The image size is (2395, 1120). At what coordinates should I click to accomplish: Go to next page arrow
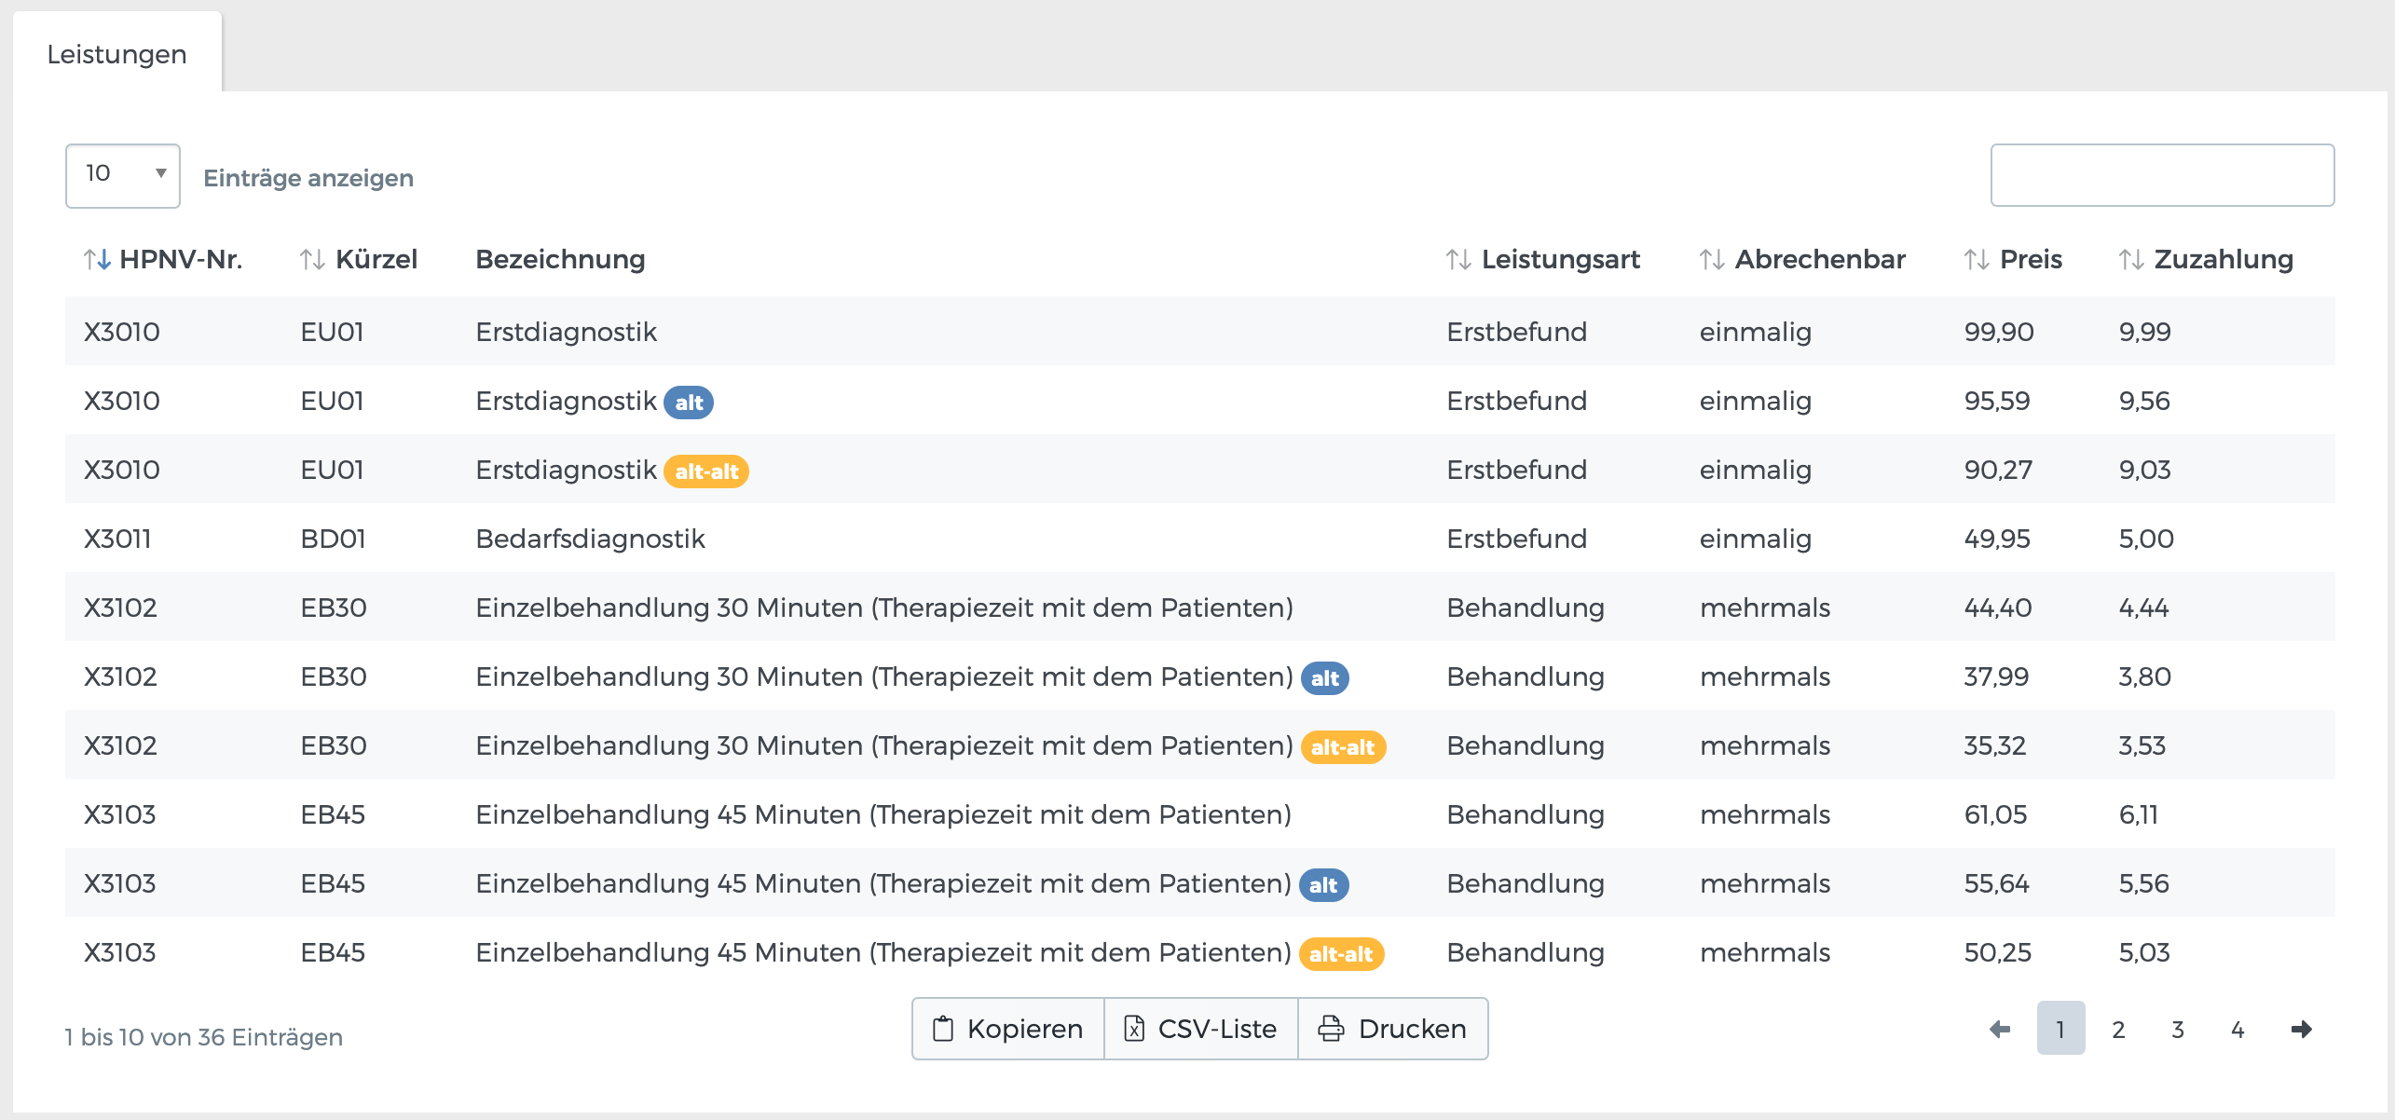(x=2301, y=1030)
